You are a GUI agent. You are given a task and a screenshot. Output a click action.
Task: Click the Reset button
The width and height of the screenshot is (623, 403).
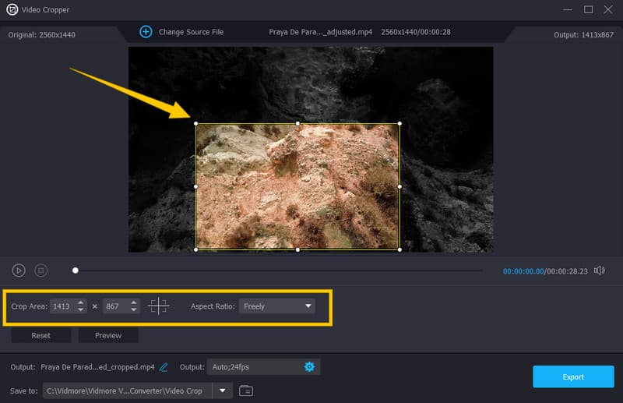(41, 335)
